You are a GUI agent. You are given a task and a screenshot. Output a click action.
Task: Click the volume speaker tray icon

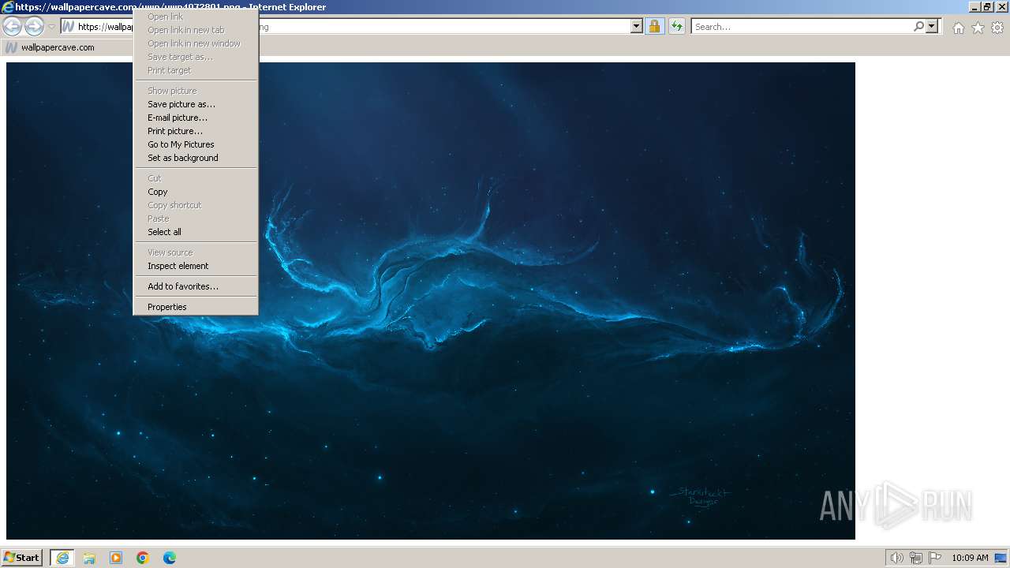coord(896,558)
